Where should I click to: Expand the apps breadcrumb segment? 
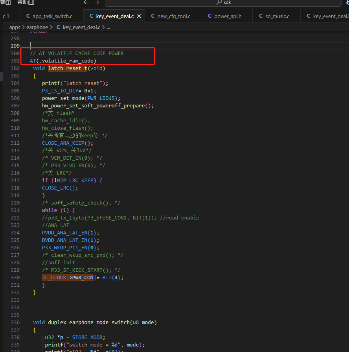pos(15,28)
